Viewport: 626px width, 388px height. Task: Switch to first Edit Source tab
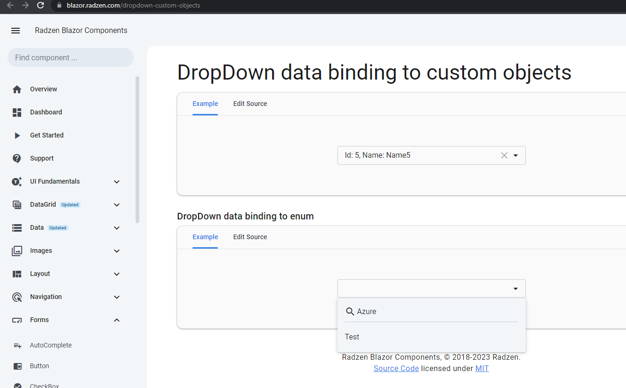click(x=250, y=104)
